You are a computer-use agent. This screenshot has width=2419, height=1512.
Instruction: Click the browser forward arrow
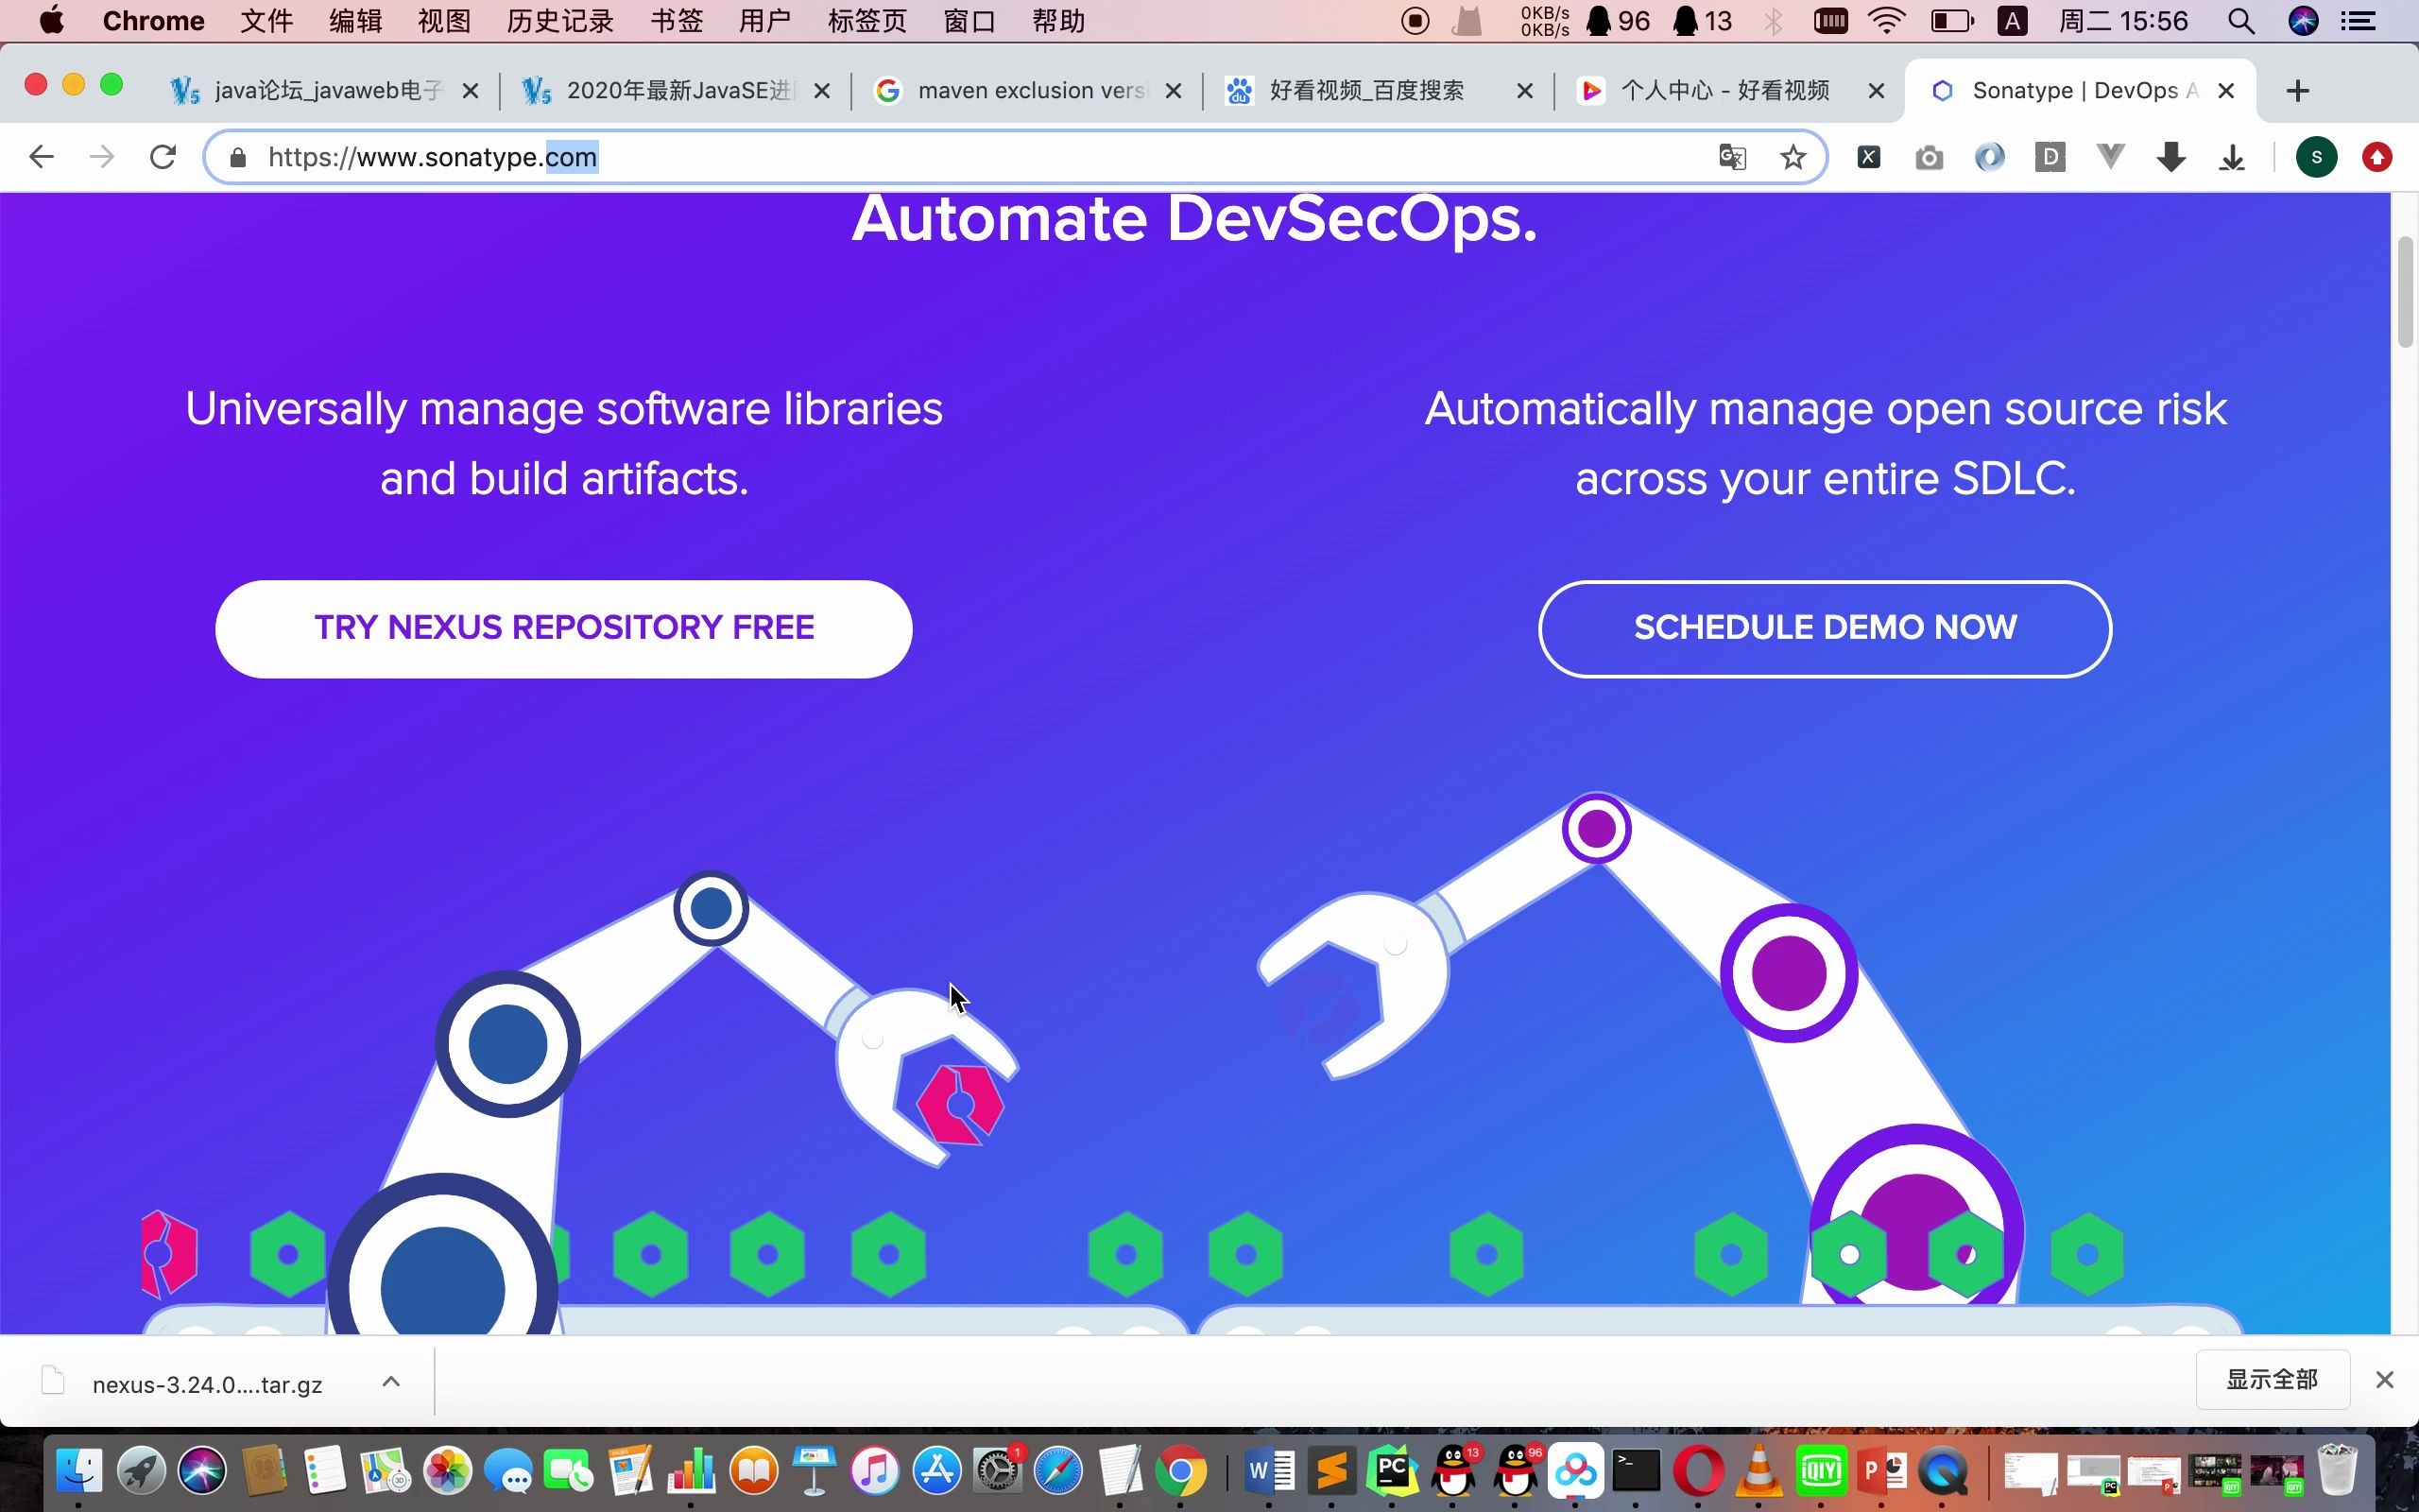102,157
